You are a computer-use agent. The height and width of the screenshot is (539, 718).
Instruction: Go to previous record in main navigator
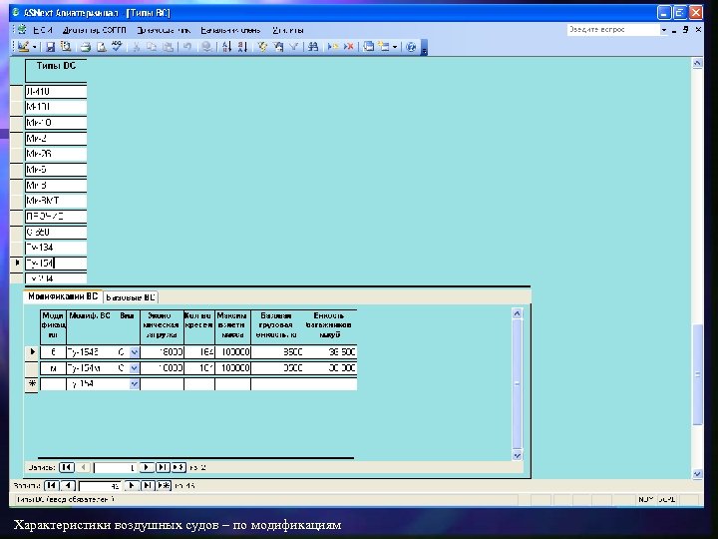[x=68, y=485]
